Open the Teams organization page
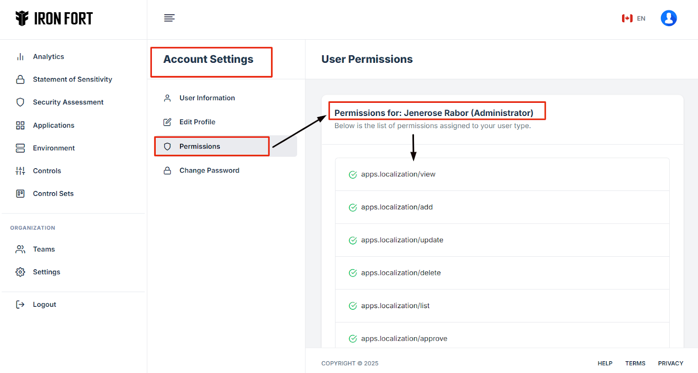 (44, 249)
